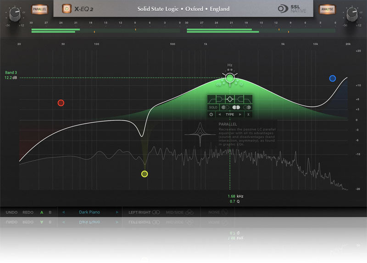This screenshot has height=263, width=367.
Task: Click the PARALLEL description heading
Action: point(228,124)
